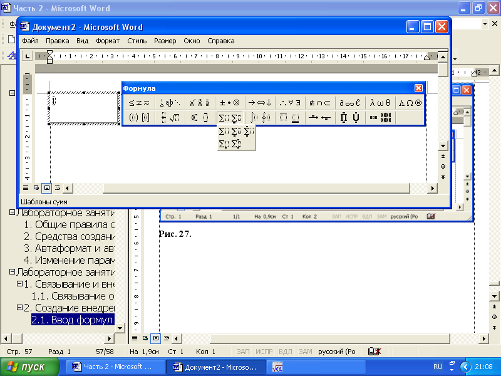Click horizontal scroll right arrow in Документ2

[432, 189]
